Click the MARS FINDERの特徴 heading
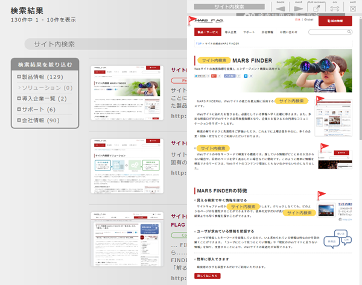 [x=222, y=190]
